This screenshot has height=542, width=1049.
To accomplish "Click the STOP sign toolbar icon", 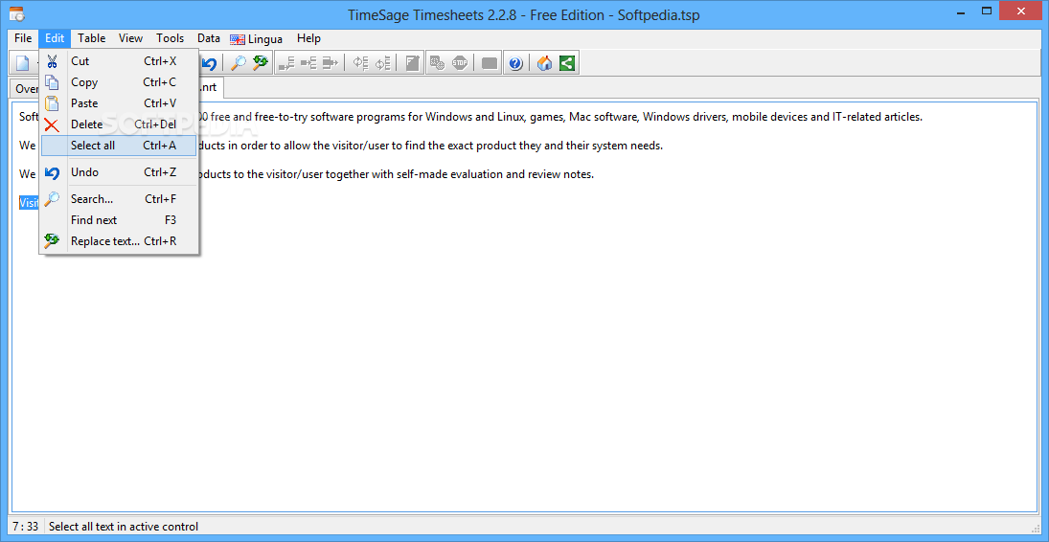I will [460, 63].
